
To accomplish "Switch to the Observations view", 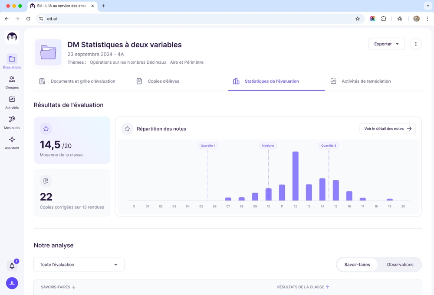I will coord(400,265).
